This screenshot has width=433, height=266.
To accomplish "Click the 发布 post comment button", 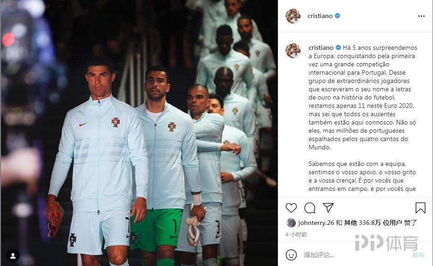I will coord(418,255).
